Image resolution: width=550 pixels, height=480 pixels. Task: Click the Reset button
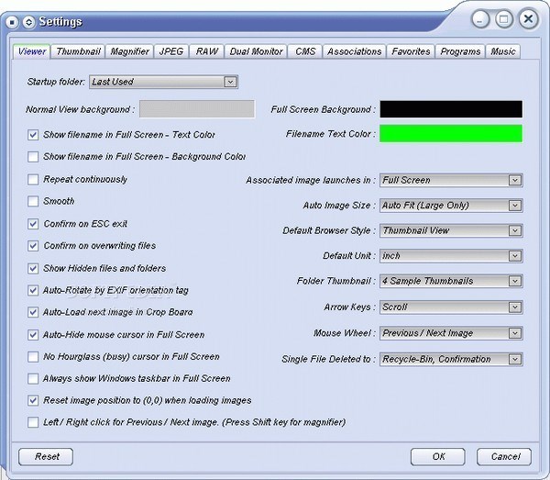pos(46,456)
